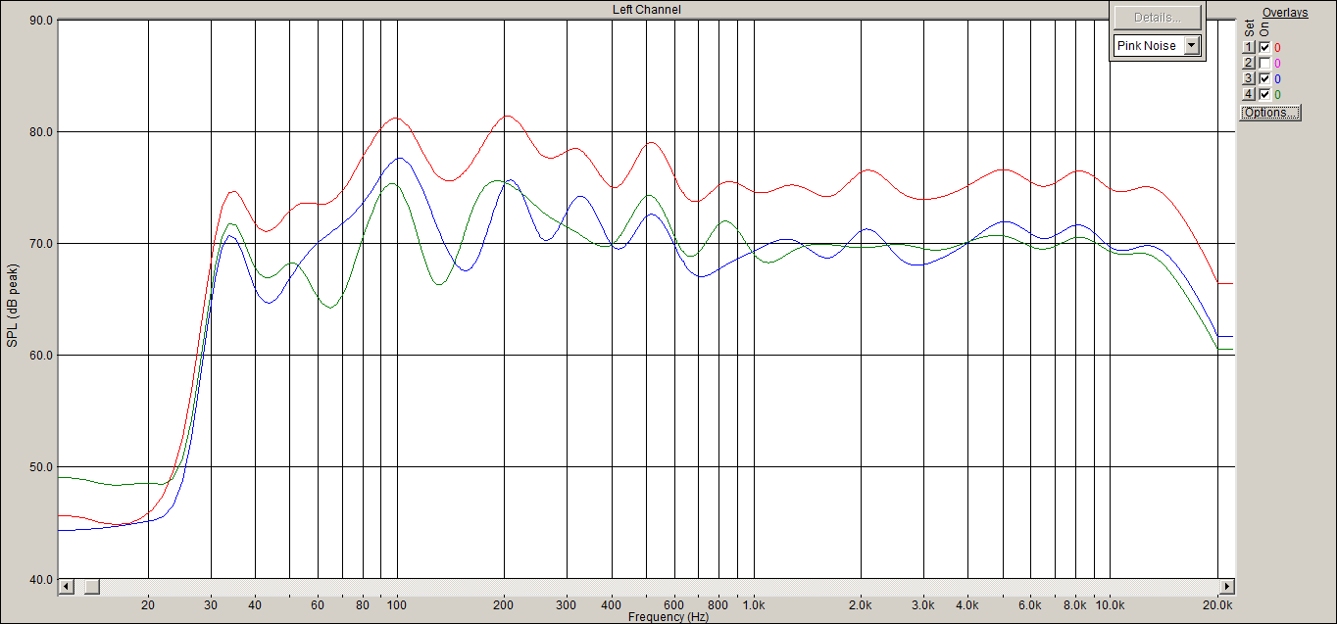Click horizontal scrollbar thumb
The width and height of the screenshot is (1337, 624).
point(91,586)
